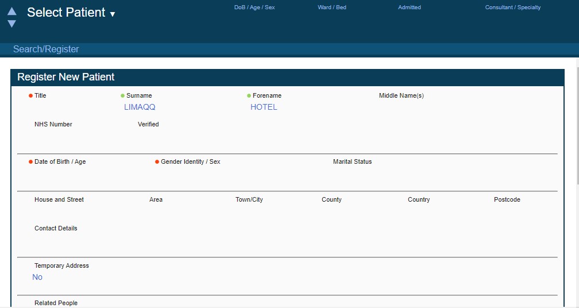Screen dimensions: 579x308
Task: Click the Gender Identity / Sex field
Action: 191,161
